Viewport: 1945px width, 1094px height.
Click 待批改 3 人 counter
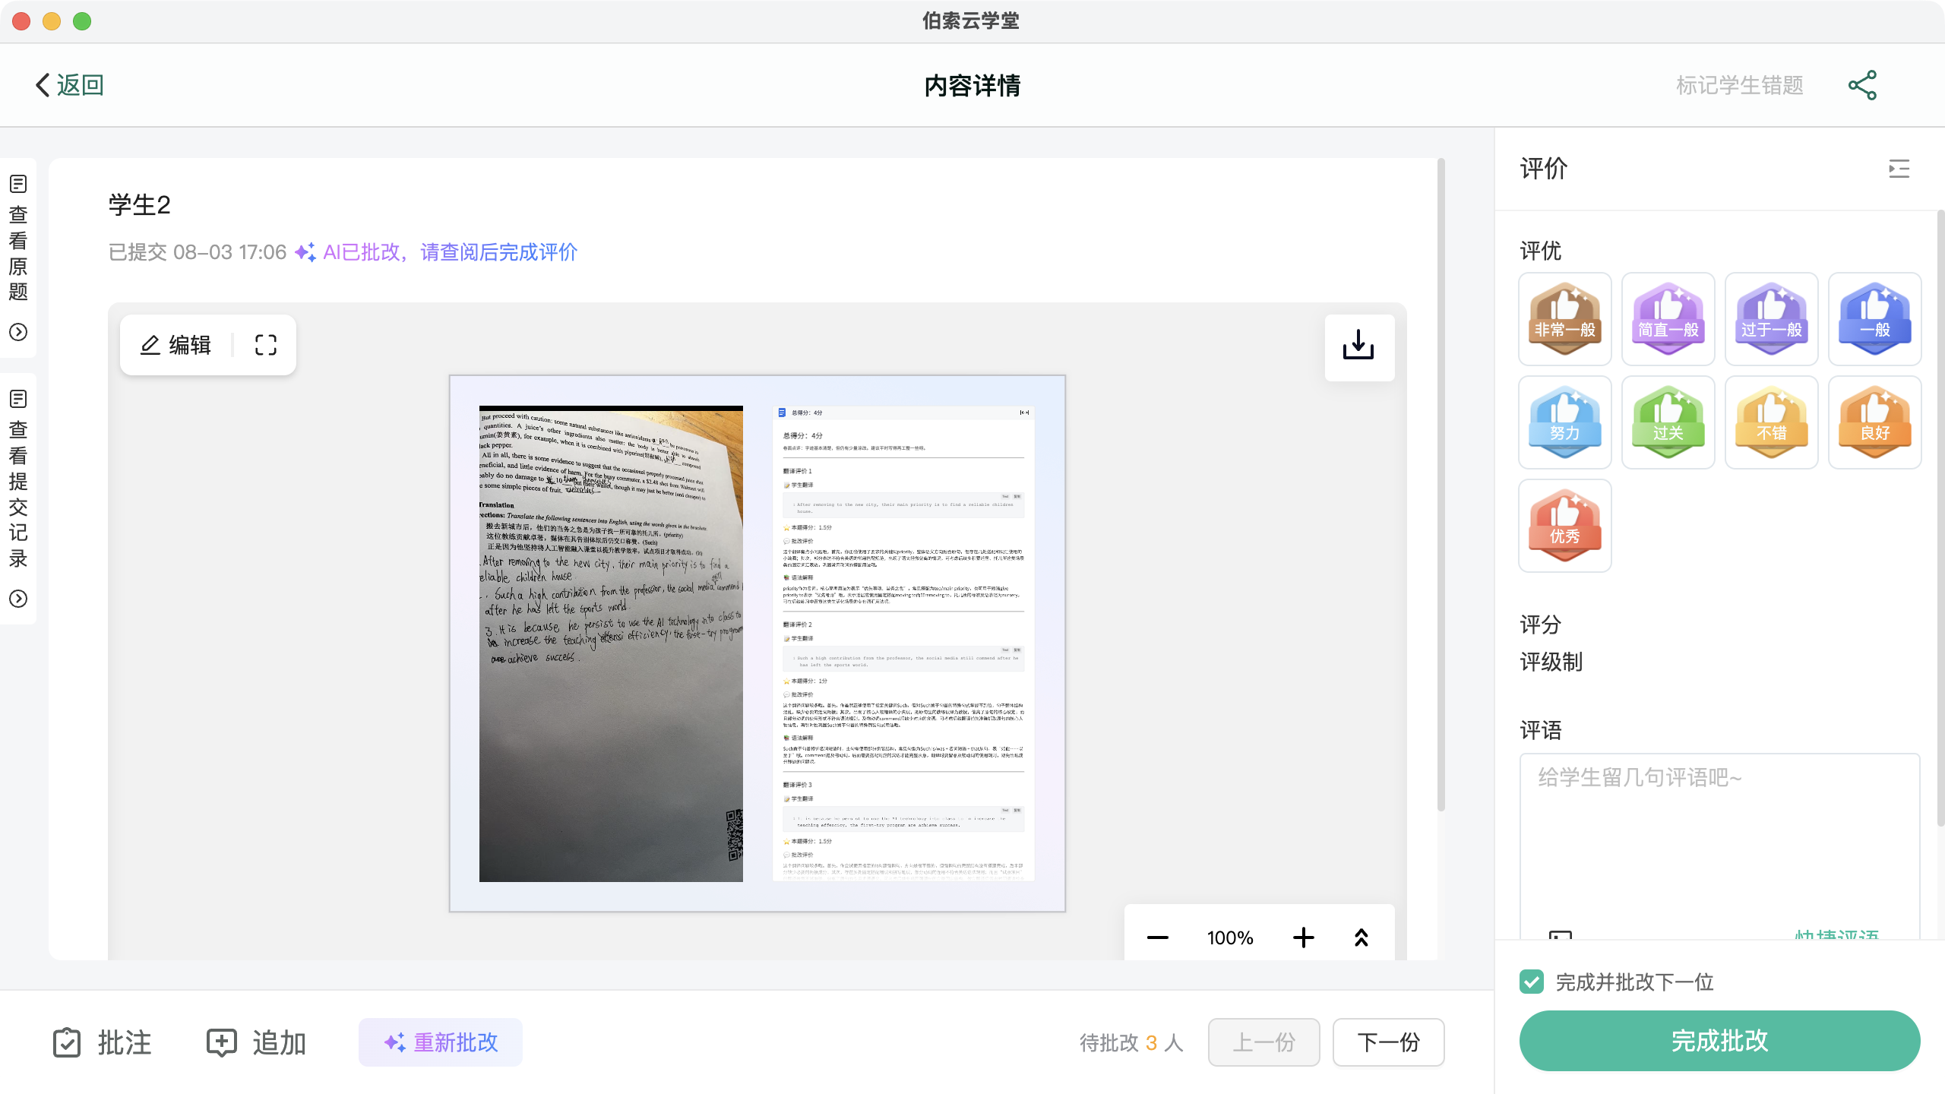(x=1131, y=1042)
